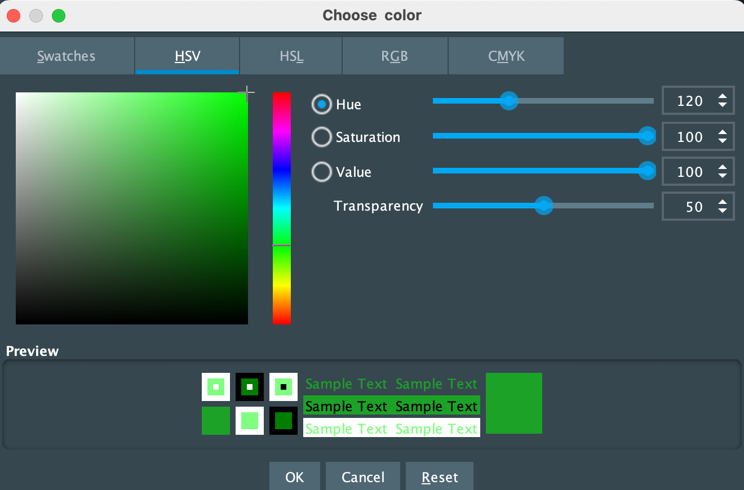
Task: Pick a color in the saturation-value gradient square
Action: coord(131,208)
